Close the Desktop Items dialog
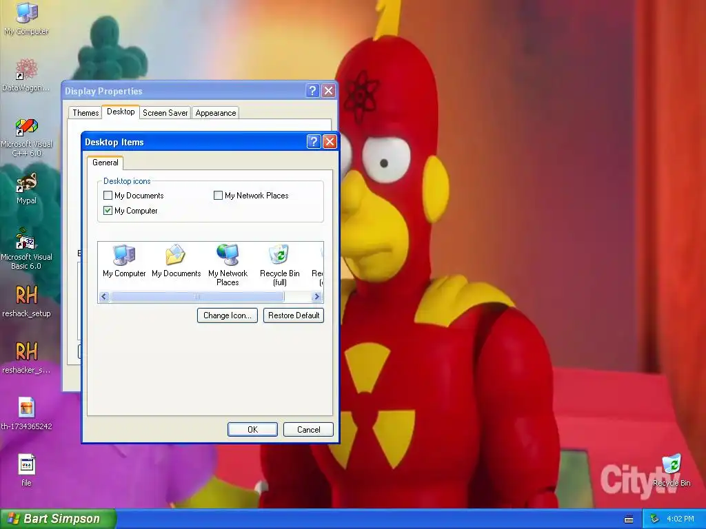This screenshot has height=529, width=706. 330,142
